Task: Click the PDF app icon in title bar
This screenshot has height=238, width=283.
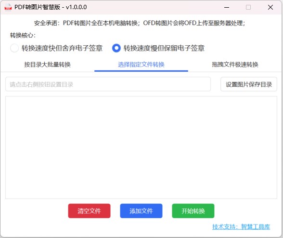Action: click(8, 7)
